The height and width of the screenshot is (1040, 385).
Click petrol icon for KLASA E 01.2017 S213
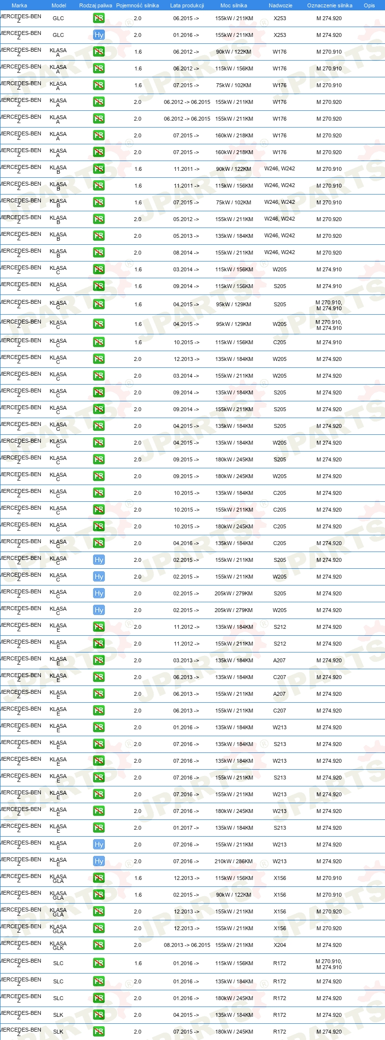tap(99, 828)
